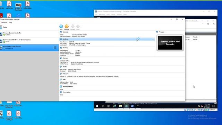Click the General section header
This screenshot has width=222, height=125.
coord(65,32)
